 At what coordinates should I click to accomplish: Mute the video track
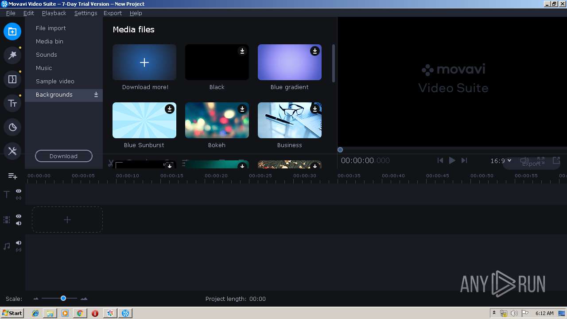tap(19, 223)
